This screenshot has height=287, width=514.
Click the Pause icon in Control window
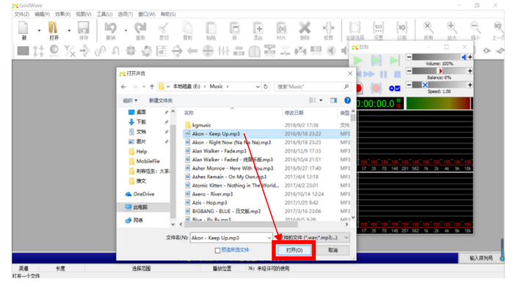[x=383, y=74]
